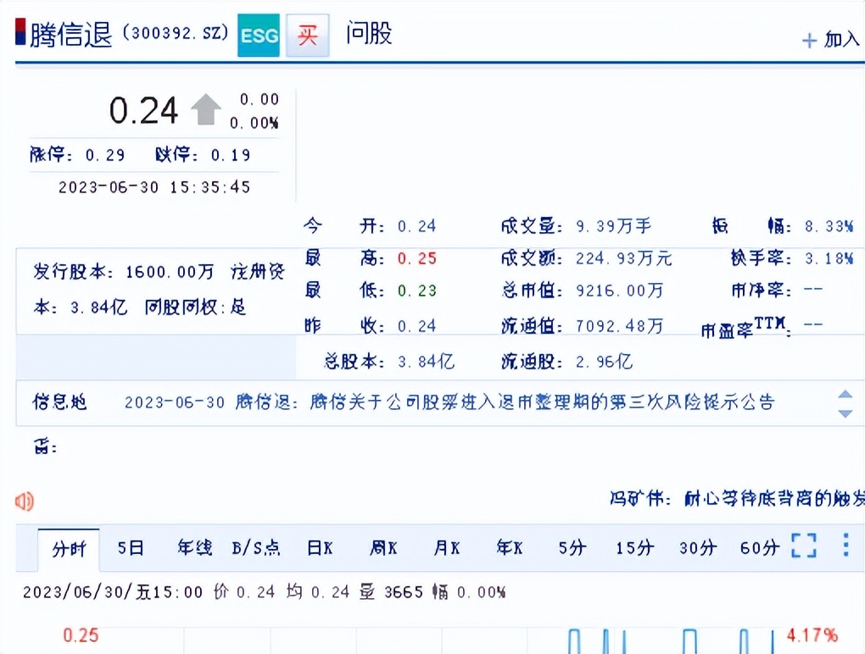Image resolution: width=865 pixels, height=654 pixels.
Task: Expand the next news item with down arrow
Action: pos(845,412)
